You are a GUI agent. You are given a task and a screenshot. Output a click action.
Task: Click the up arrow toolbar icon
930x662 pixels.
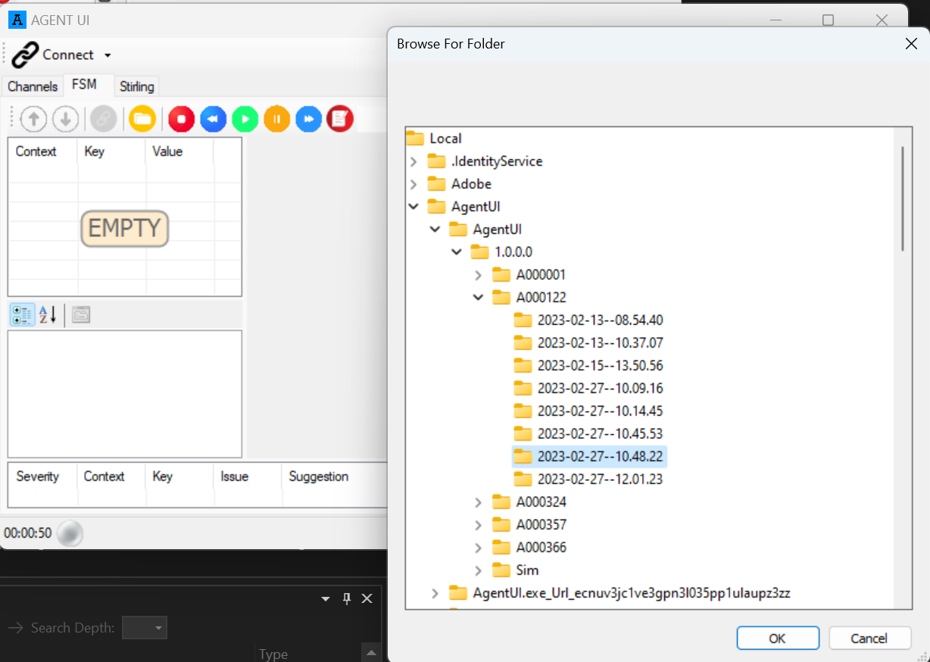pyautogui.click(x=34, y=119)
